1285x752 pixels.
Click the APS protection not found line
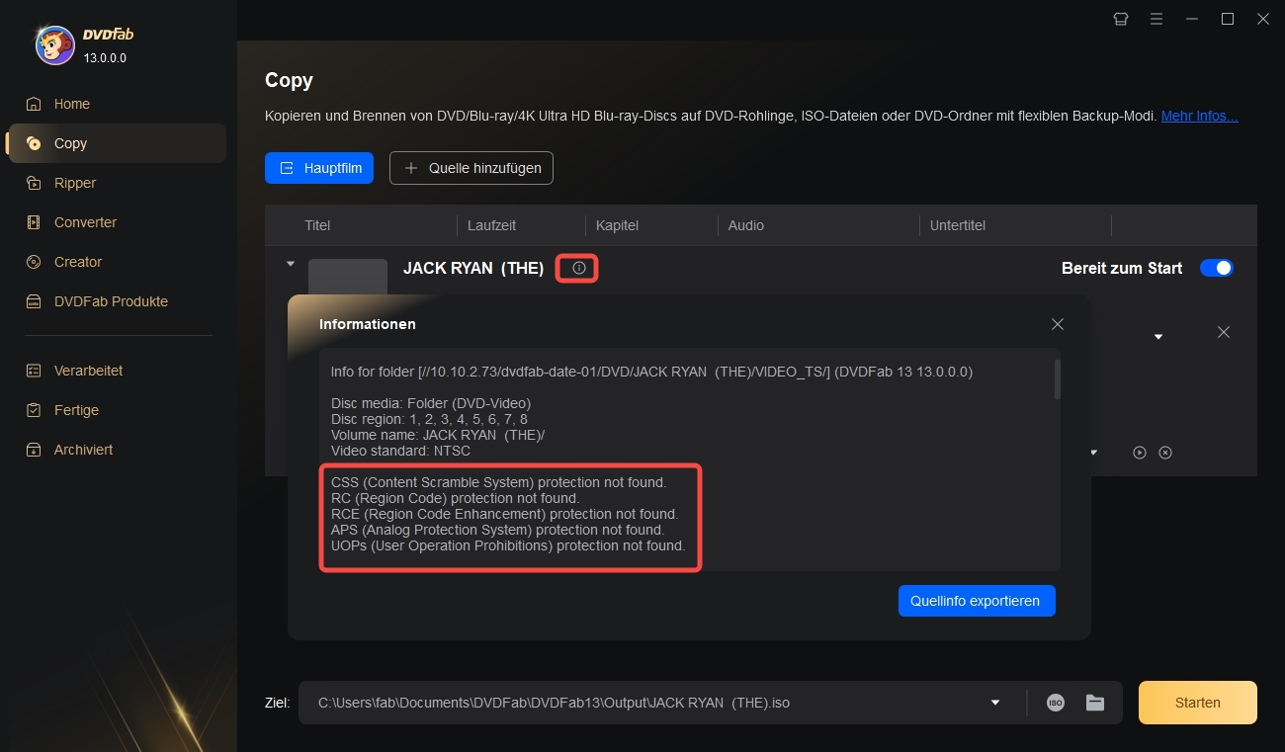(x=498, y=530)
